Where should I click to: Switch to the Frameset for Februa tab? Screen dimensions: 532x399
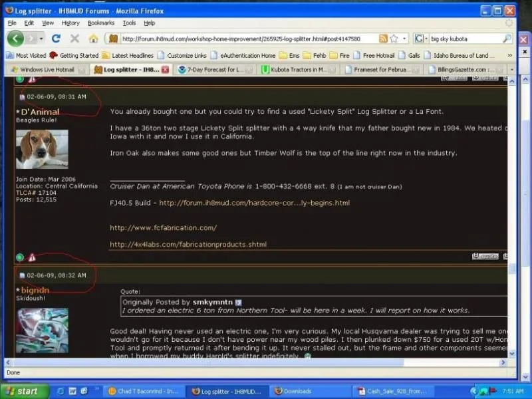[380, 70]
